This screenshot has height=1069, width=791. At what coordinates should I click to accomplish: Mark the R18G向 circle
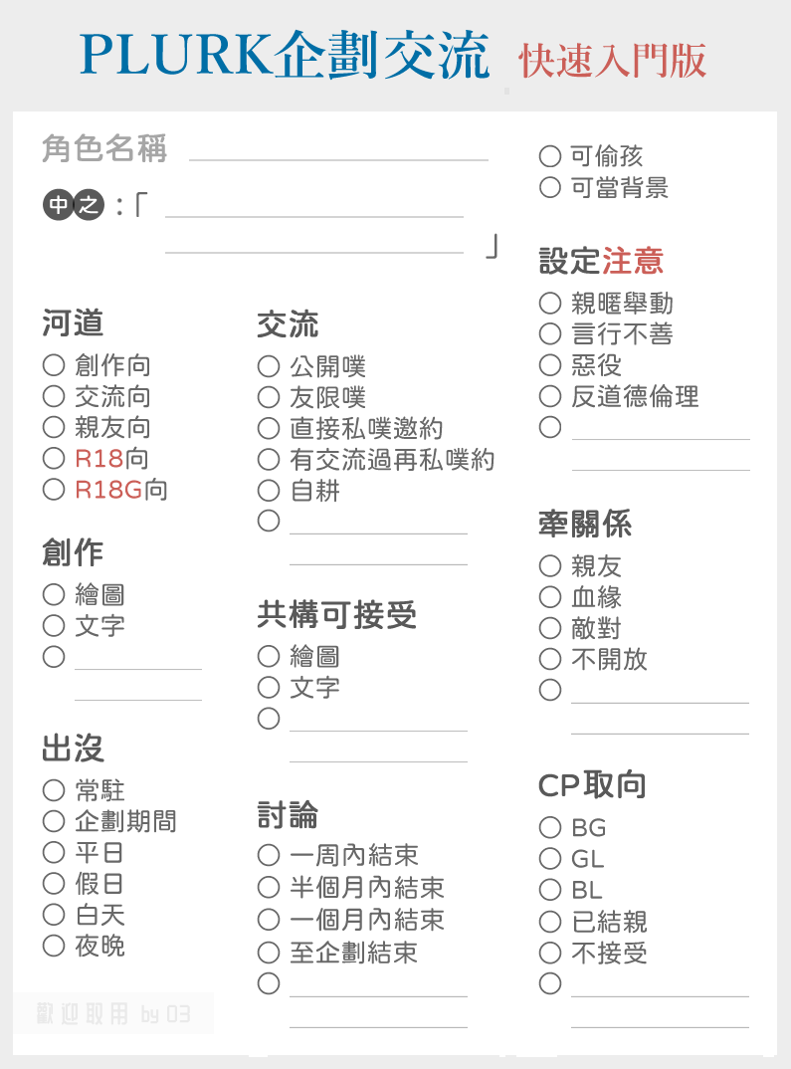tap(54, 490)
